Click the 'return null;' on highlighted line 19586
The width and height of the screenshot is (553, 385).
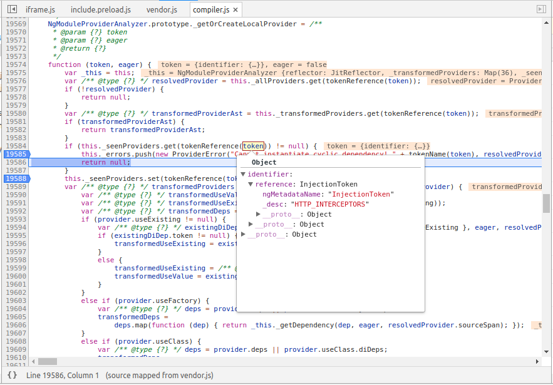click(x=106, y=162)
